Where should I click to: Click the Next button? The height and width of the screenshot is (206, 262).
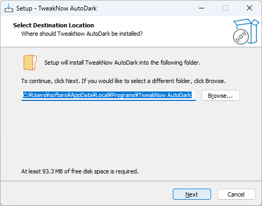(x=192, y=194)
